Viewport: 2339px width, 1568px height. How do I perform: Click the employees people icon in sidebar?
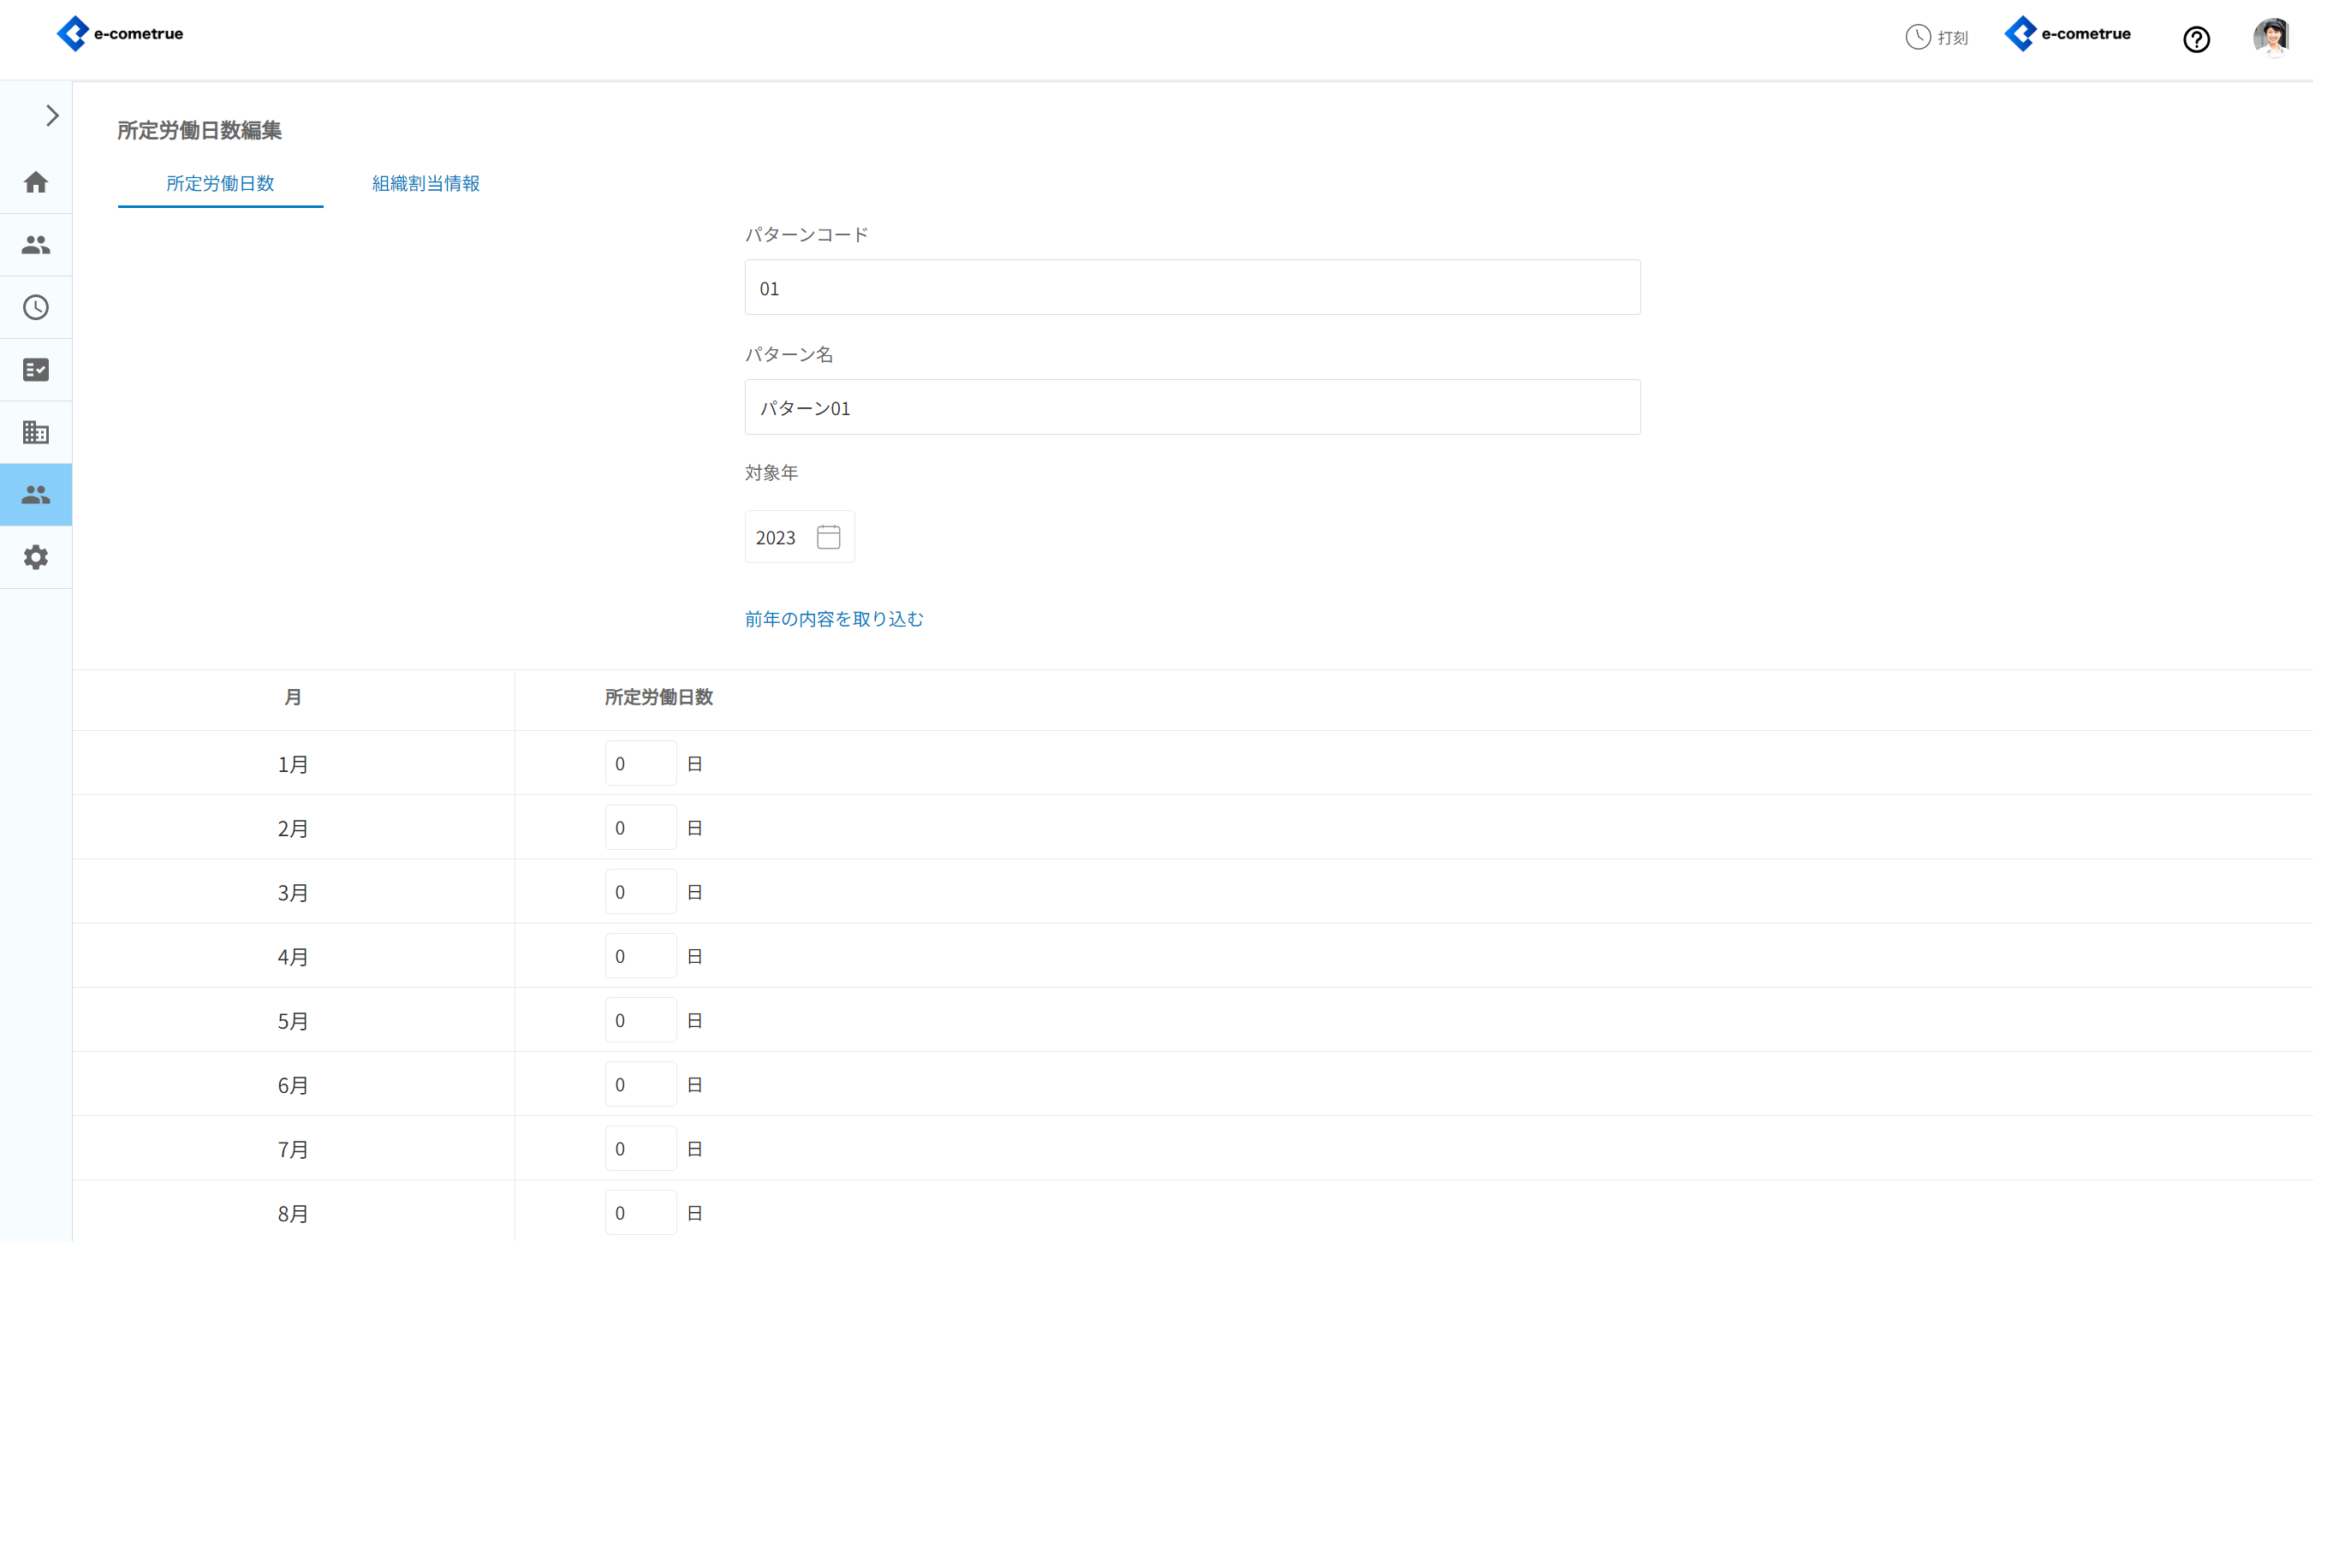click(x=36, y=245)
